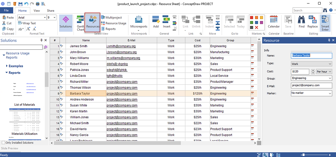This screenshot has width=336, height=157.
Task: Click the E-Mail input field in Resource panel
Action: pos(311,85)
